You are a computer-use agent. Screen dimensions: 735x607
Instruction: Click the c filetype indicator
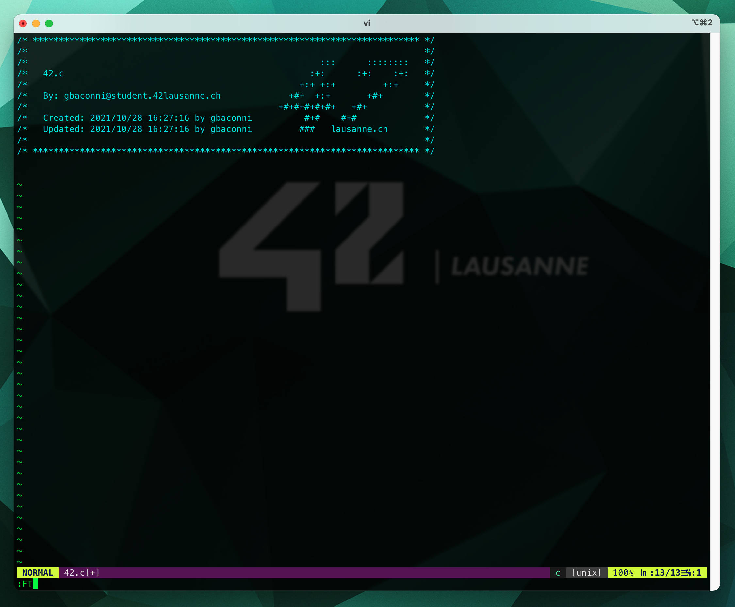[558, 573]
